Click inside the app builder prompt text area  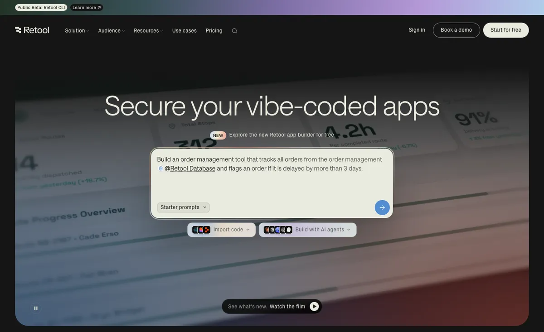coord(272,183)
